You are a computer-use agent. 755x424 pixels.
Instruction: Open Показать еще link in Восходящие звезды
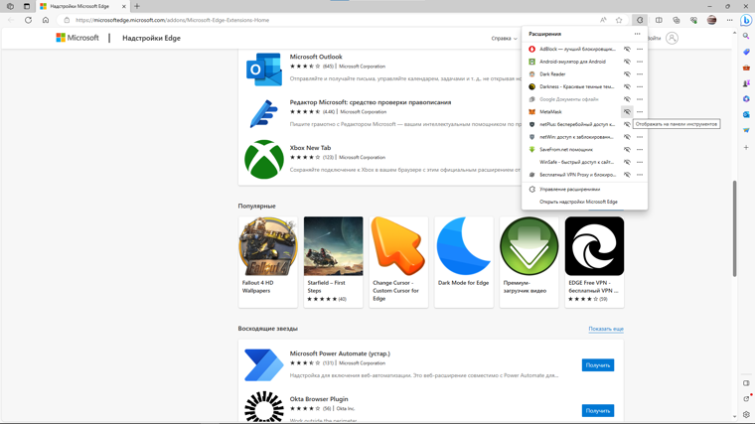606,329
